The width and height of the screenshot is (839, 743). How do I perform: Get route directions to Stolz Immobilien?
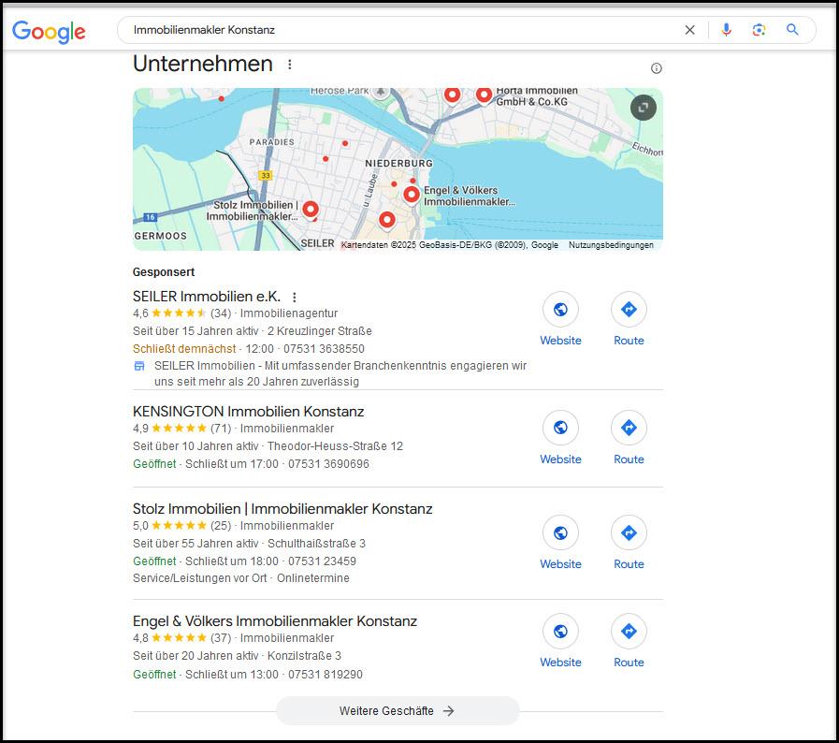(x=629, y=533)
